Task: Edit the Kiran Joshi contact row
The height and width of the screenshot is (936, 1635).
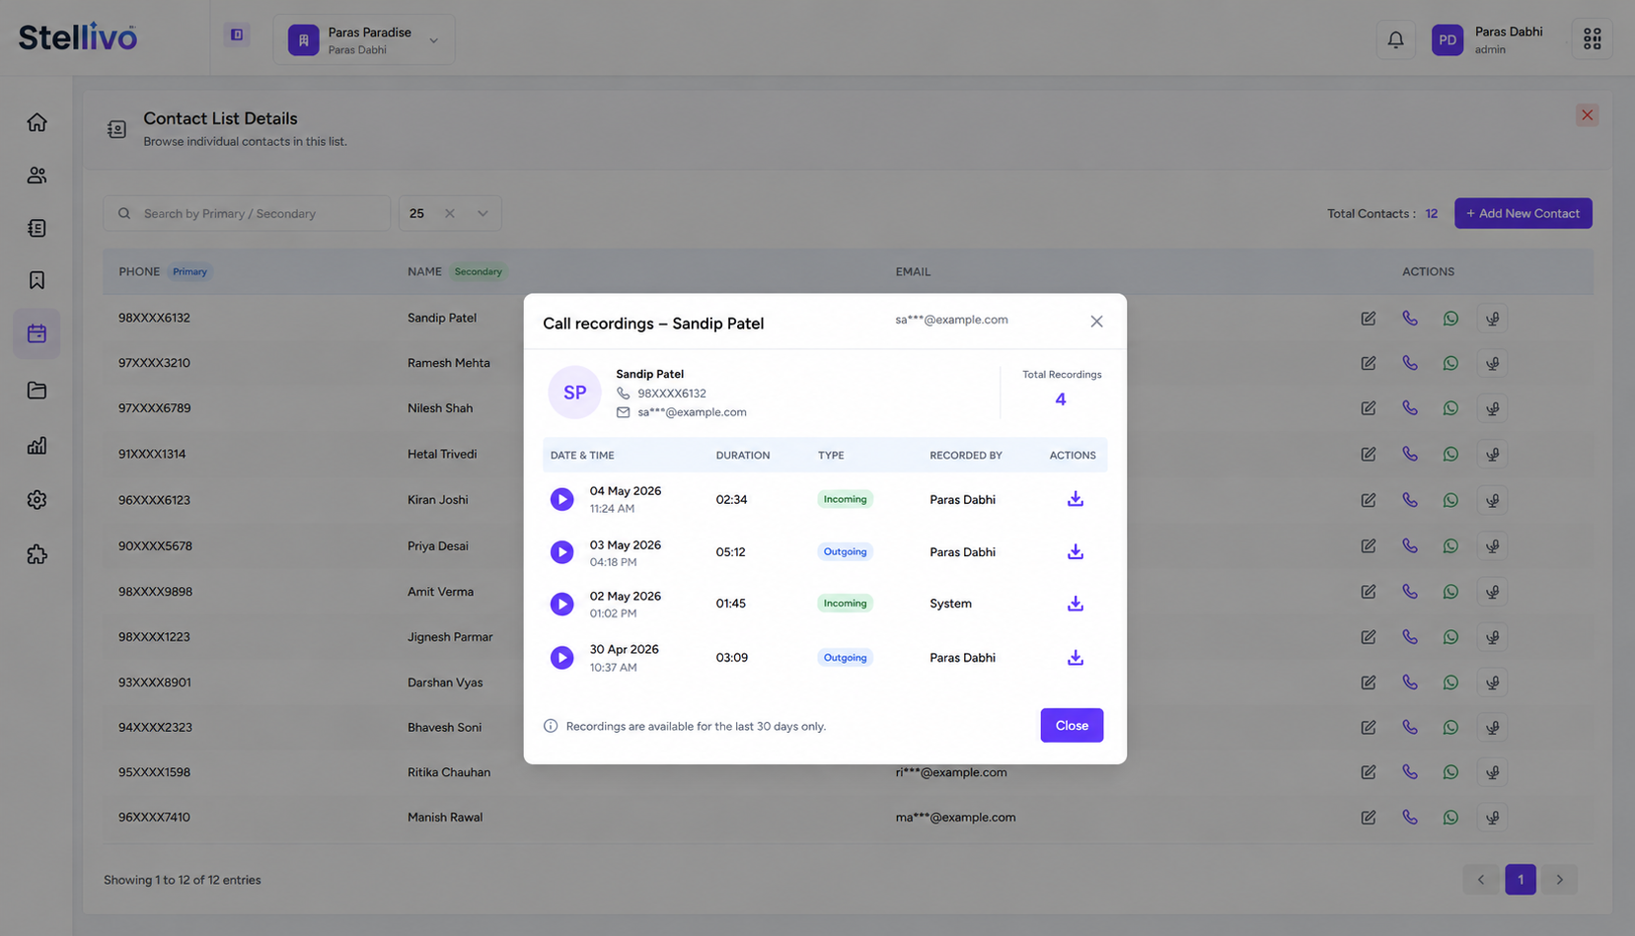Action: 1368,500
